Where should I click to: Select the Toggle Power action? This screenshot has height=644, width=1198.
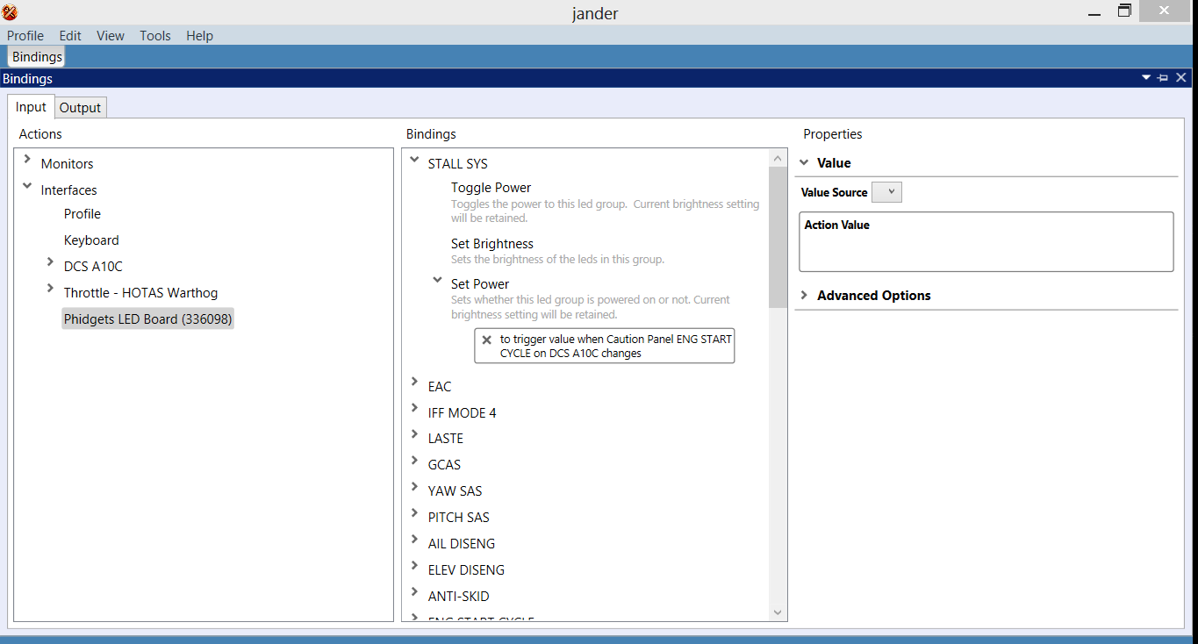(x=491, y=188)
